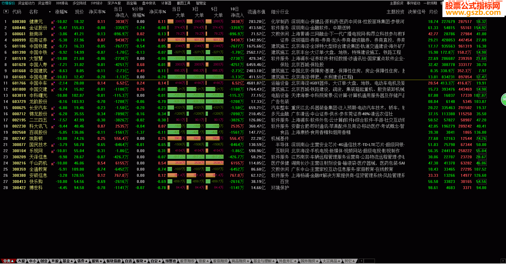
Task: Click stock code 300422 for 博世科
Action: 19,188
